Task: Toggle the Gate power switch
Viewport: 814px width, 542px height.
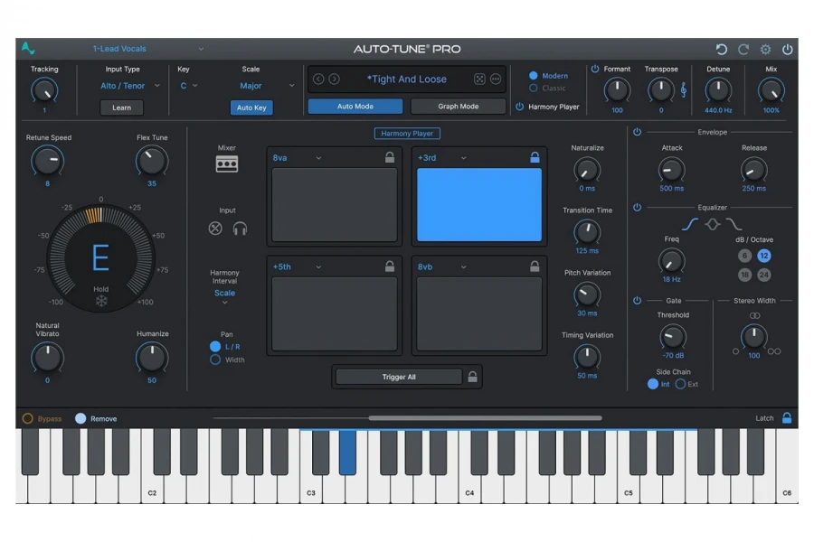Action: (637, 300)
